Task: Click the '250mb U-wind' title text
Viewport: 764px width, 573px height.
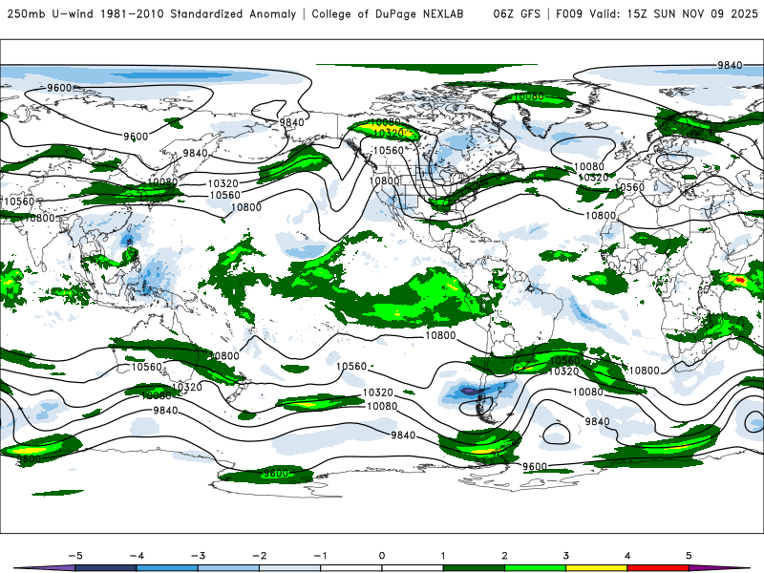Action: point(51,13)
